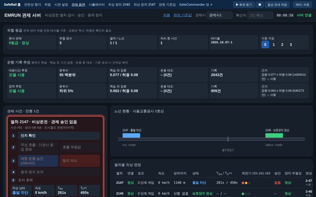Click the 속도 0 km/h tile in incident card
The height and width of the screenshot is (197, 316).
44,190
